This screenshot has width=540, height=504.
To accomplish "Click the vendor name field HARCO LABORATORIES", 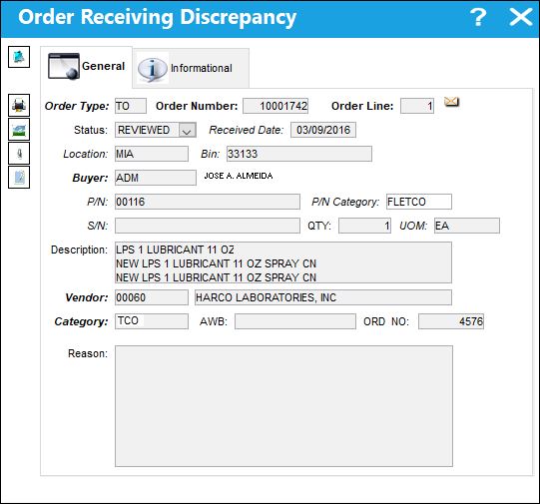I will (x=323, y=297).
